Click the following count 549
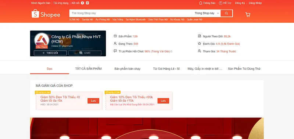Screen dimensions: 294x139 [136, 44]
